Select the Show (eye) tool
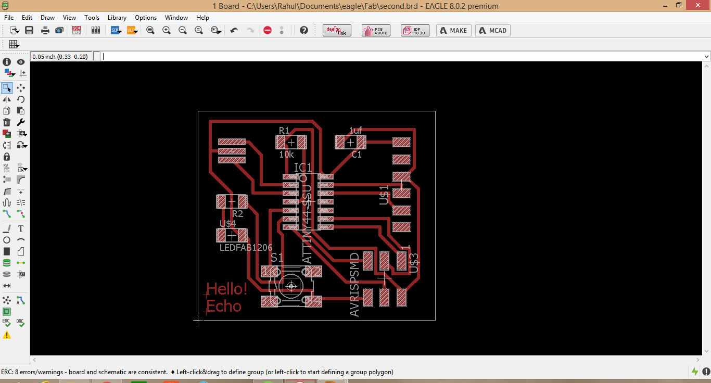 click(x=21, y=62)
